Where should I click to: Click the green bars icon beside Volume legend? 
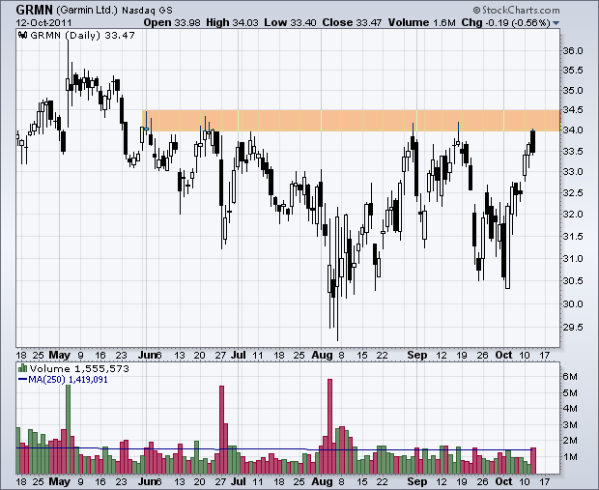point(23,368)
